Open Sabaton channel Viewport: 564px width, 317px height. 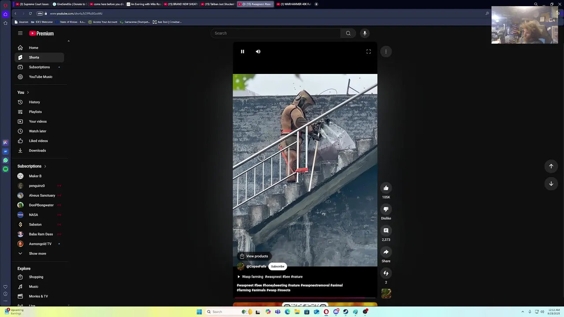(39, 225)
